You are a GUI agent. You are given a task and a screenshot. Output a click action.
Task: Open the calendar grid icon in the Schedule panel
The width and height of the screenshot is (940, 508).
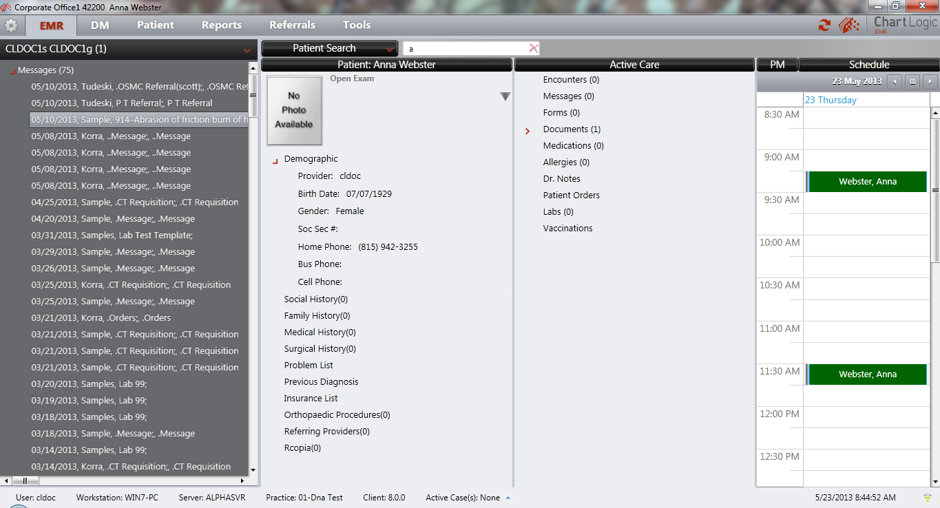(912, 81)
